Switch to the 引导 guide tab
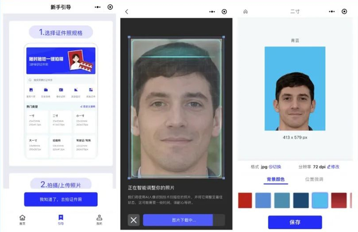358x232 pixels. coord(61,220)
